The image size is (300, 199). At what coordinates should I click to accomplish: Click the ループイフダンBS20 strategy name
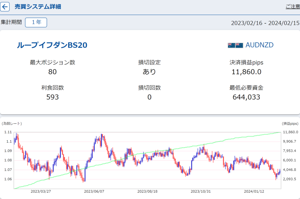tap(52, 45)
